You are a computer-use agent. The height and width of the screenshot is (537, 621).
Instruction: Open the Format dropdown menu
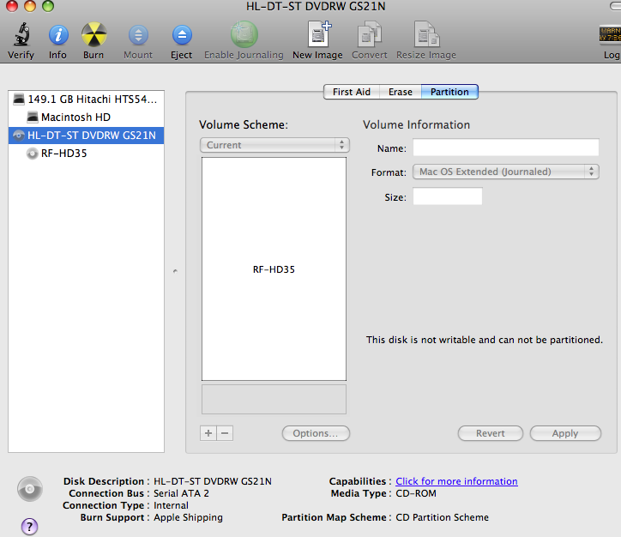coord(506,172)
